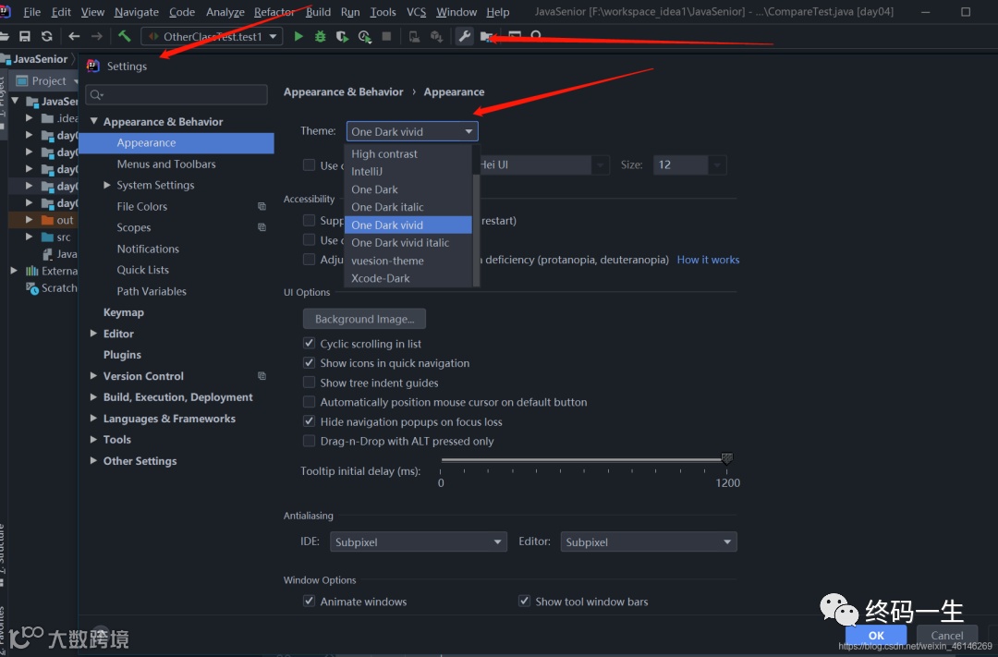This screenshot has height=657, width=998.
Task: Expand the Tools settings group
Action: coord(93,439)
